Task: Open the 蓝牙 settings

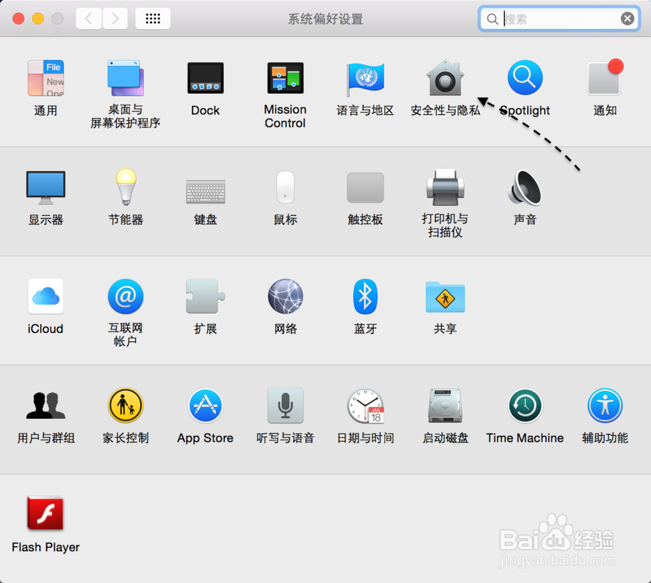Action: pos(365,296)
